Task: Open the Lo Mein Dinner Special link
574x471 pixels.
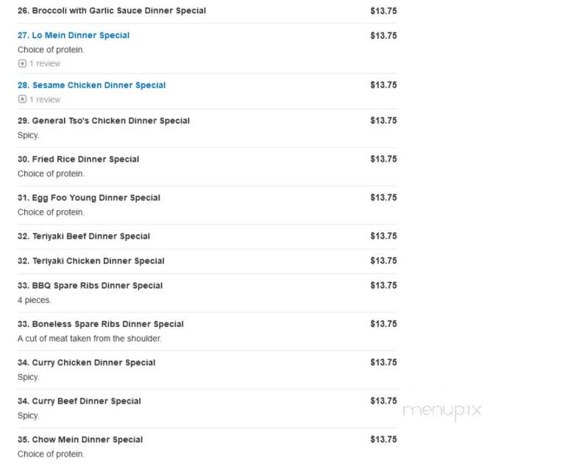Action: [74, 35]
